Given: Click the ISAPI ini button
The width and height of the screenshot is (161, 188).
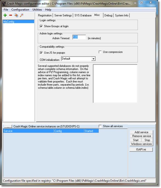Looking at the screenshot, I should [141, 150].
